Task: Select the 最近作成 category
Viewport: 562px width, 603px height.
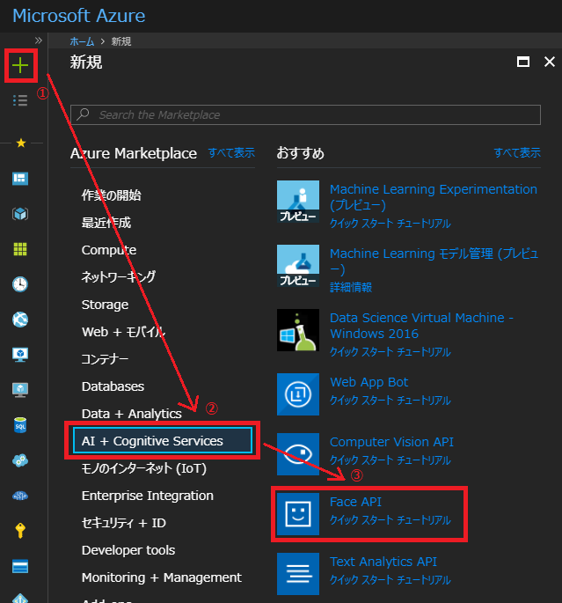Action: tap(106, 223)
